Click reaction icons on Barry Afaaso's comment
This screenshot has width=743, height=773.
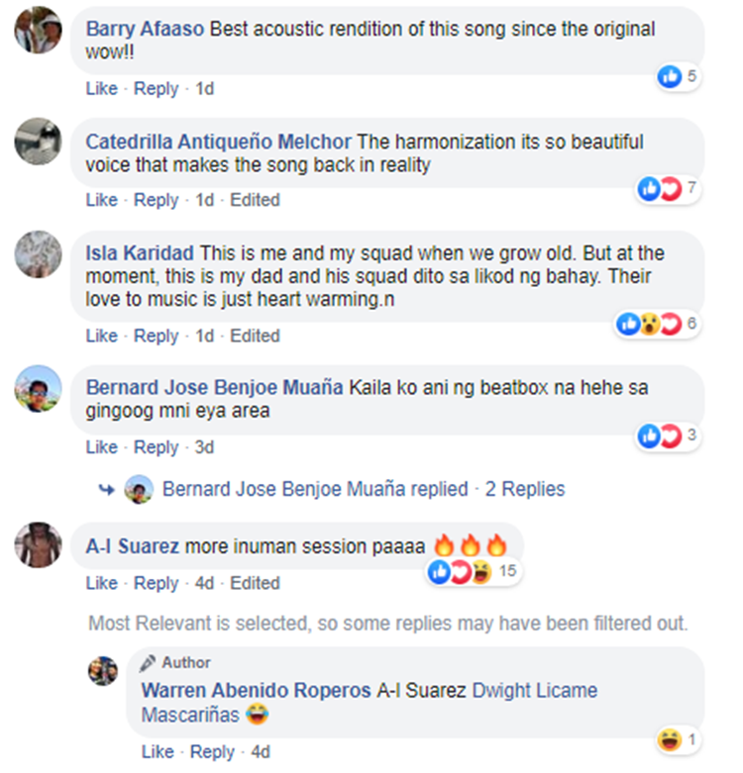coord(678,76)
